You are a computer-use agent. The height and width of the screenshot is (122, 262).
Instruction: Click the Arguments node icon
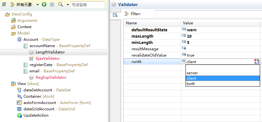click(13, 21)
